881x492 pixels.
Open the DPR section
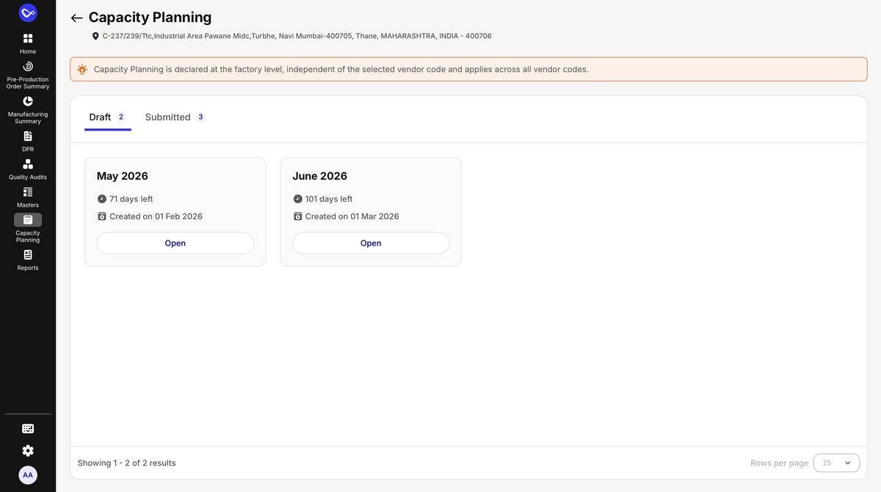click(28, 142)
